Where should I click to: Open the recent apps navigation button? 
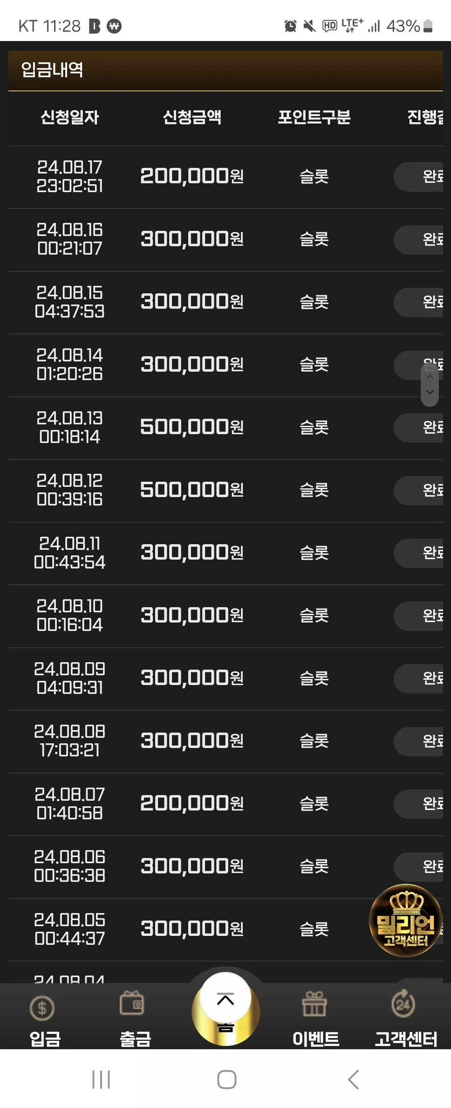pos(101,1080)
